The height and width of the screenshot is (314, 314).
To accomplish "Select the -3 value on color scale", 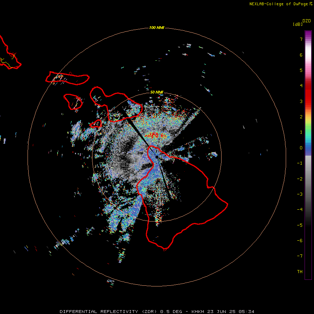I will click(300, 194).
